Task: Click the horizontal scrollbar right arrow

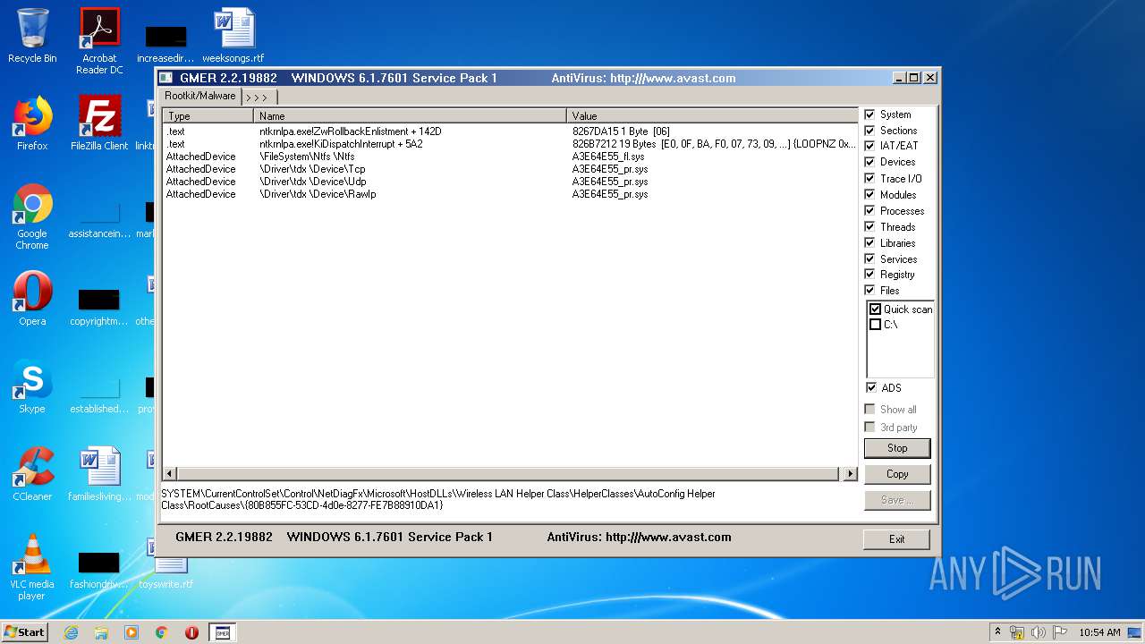Action: tap(850, 473)
